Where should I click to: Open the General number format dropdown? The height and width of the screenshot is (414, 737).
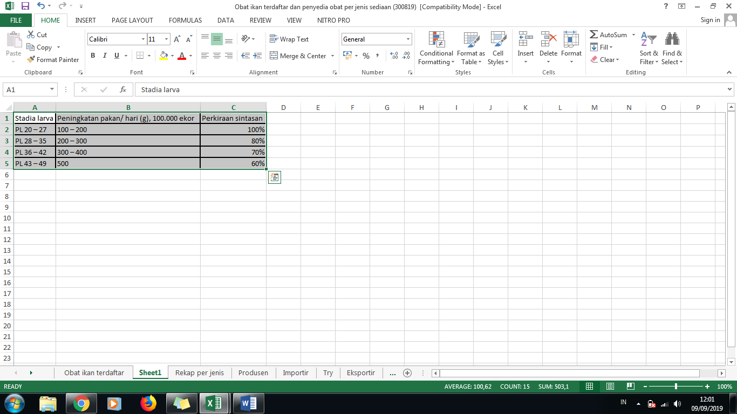click(x=408, y=39)
